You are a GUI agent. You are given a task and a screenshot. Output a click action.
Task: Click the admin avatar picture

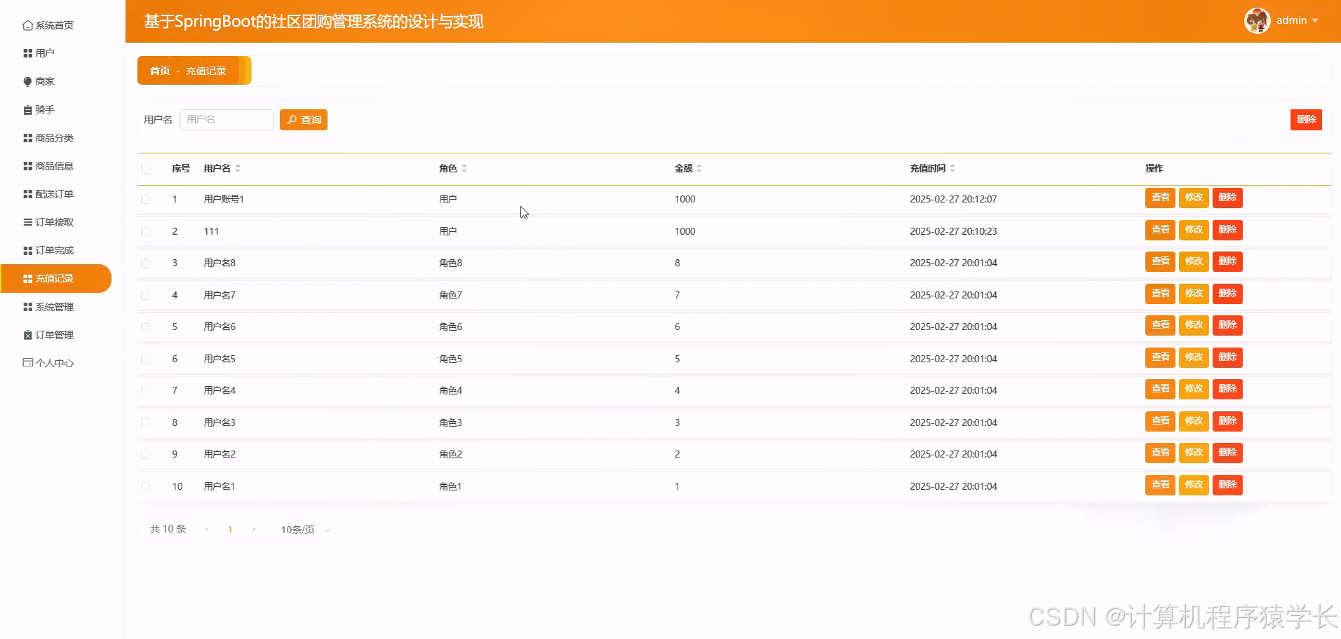coord(1257,20)
